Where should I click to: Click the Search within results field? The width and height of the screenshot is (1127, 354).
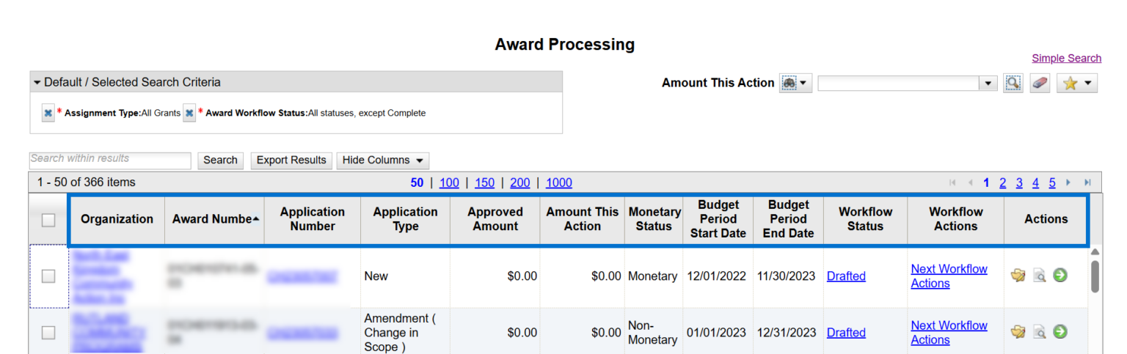[110, 159]
